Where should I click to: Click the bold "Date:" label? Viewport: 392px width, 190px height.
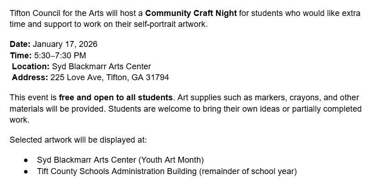click(x=20, y=44)
